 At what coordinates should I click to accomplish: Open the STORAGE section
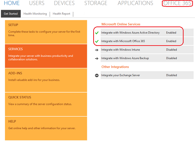[x=96, y=3]
